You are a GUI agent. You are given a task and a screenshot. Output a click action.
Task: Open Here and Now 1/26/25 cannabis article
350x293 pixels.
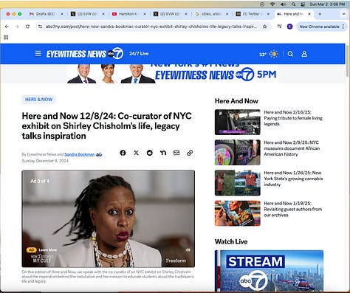[293, 179]
